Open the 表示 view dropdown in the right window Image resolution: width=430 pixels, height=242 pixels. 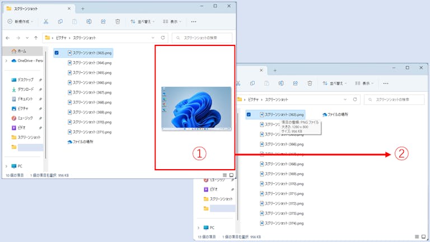[x=364, y=83]
